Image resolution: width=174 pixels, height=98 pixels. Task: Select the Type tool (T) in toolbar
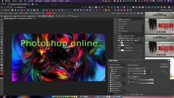[x=2, y=57]
